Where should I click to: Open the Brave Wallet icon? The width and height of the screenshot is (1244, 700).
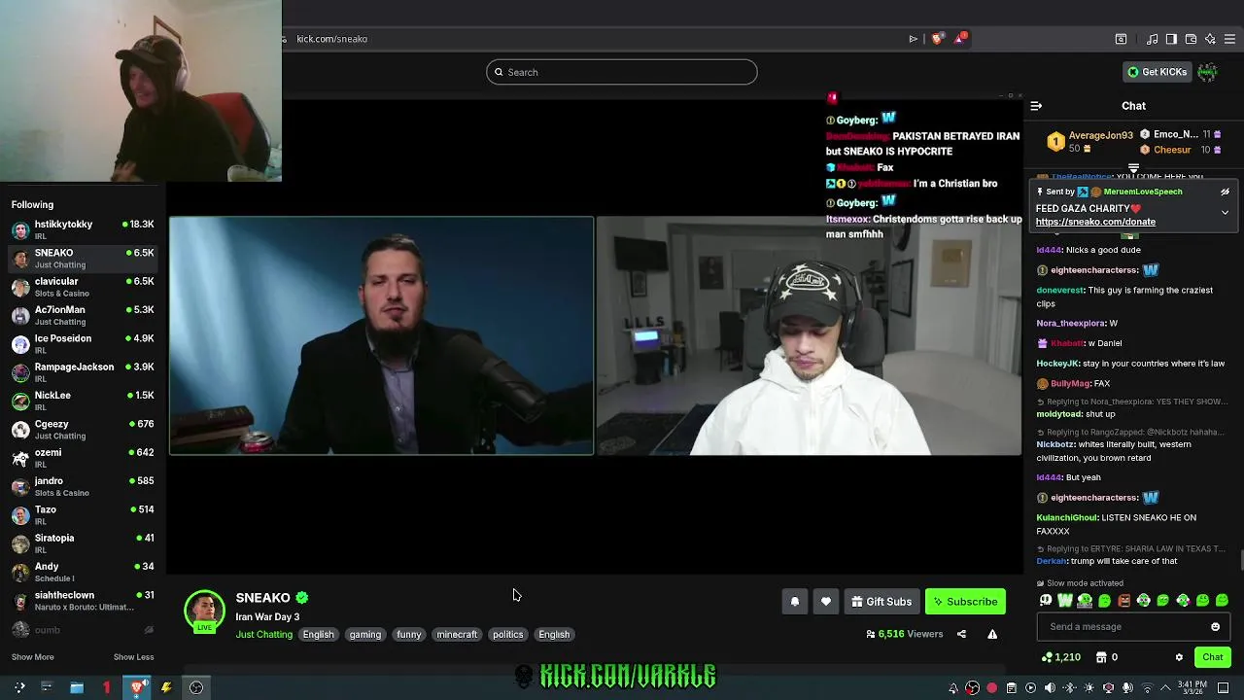point(1191,39)
